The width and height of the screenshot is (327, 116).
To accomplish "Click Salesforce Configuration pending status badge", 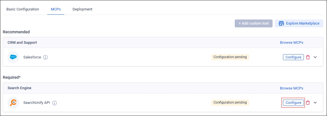I will point(230,57).
